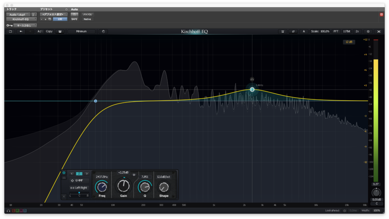The width and height of the screenshot is (389, 219).
Task: Go to previous band with left chevron
Action: tap(72, 174)
